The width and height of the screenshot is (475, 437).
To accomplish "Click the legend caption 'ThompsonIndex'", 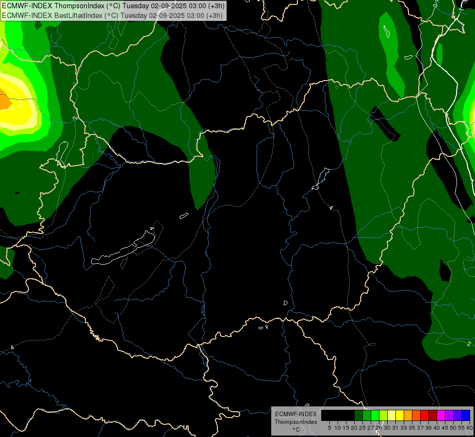I will (x=296, y=422).
